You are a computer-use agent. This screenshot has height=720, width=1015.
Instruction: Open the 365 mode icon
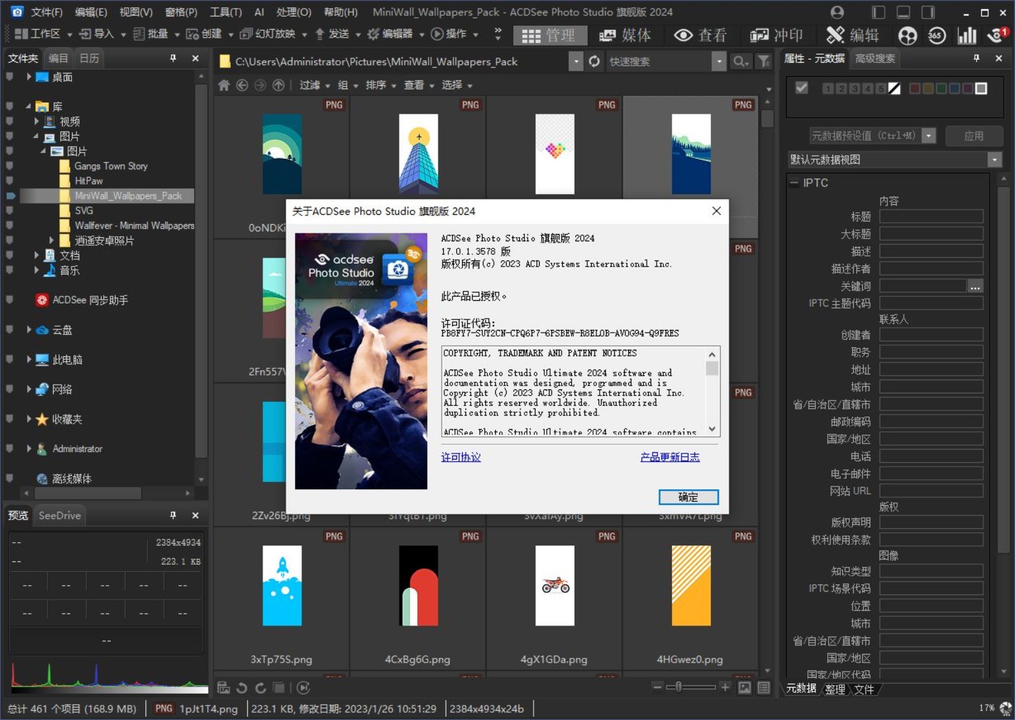[936, 36]
